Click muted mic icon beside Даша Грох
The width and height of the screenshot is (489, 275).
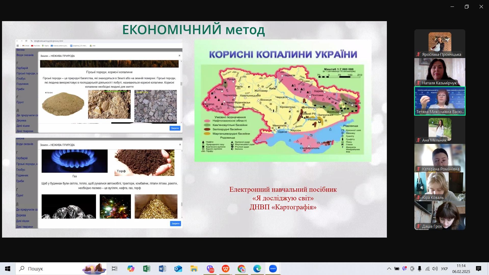[418, 226]
